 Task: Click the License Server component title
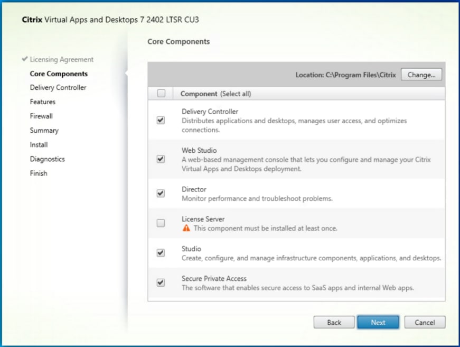[203, 219]
